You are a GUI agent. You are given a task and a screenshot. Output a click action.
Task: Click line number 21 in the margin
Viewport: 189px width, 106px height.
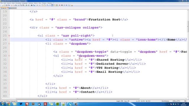pyautogui.click(x=5, y=19)
